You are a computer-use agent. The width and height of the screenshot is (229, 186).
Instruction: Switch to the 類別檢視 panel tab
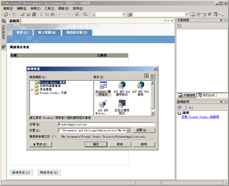(206, 95)
